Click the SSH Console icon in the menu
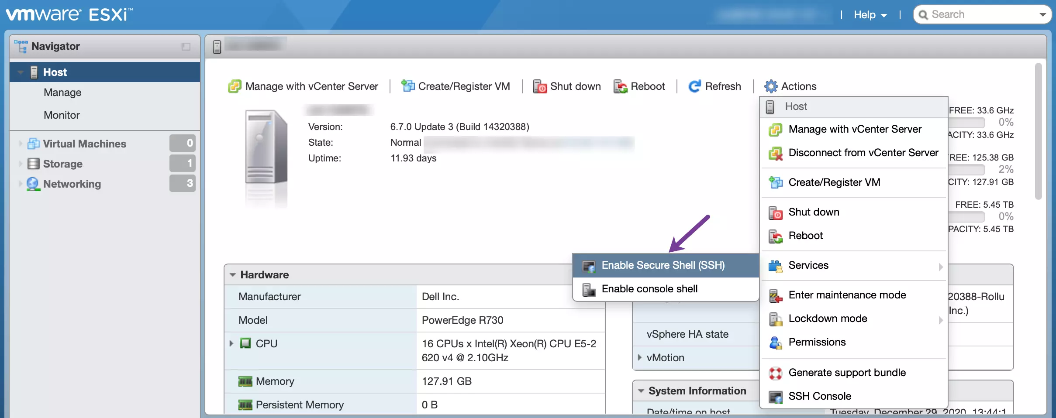Image resolution: width=1056 pixels, height=418 pixels. click(x=776, y=397)
